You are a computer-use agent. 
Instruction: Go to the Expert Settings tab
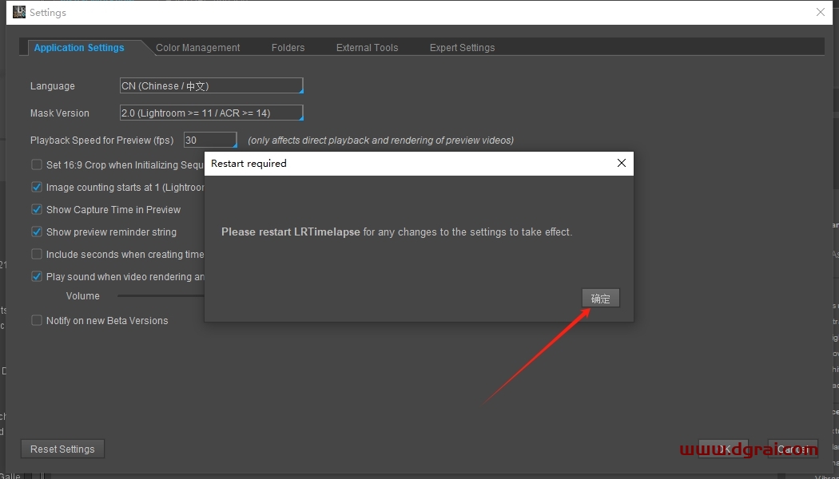tap(462, 48)
